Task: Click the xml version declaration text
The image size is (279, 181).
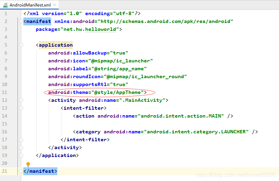Action: coord(82,13)
